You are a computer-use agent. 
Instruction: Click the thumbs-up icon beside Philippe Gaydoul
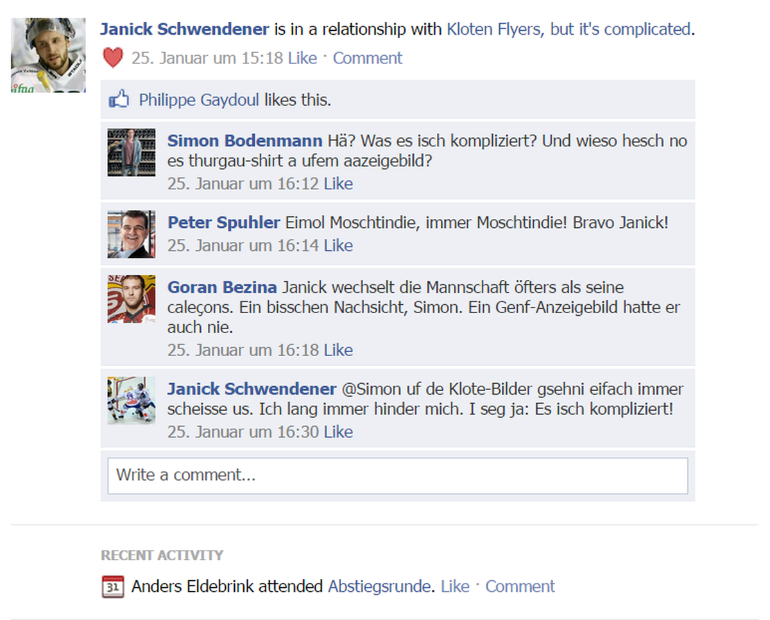coord(119,99)
